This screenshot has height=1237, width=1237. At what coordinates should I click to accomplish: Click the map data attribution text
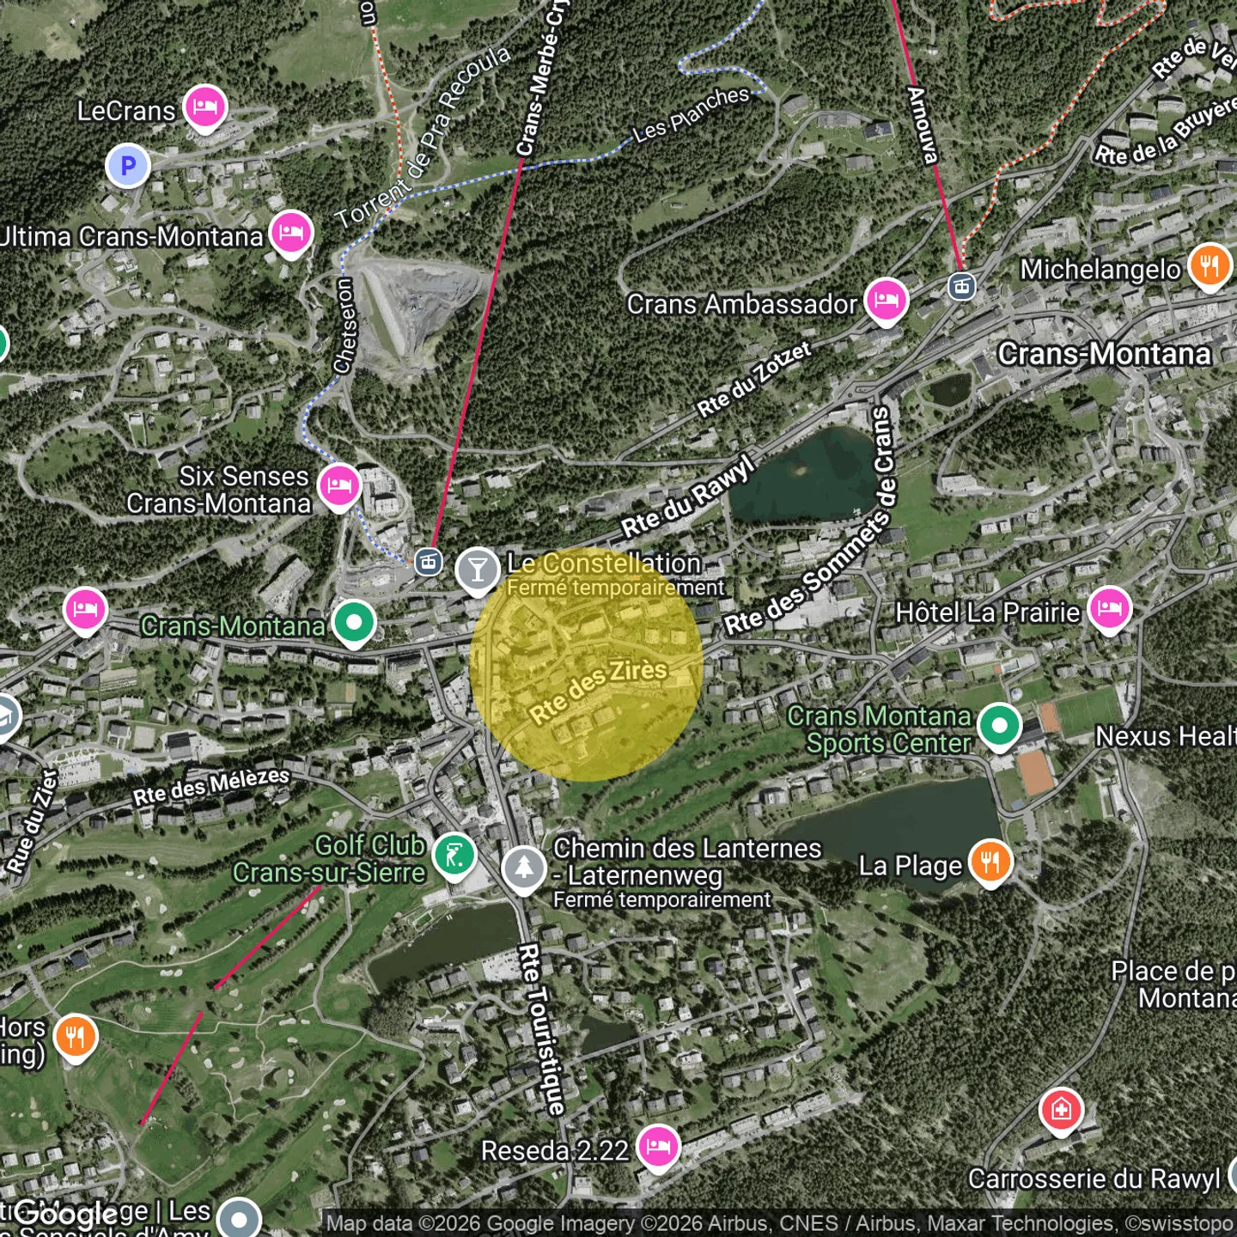click(x=779, y=1223)
